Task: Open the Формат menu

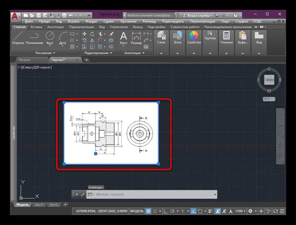Action: (x=92, y=21)
